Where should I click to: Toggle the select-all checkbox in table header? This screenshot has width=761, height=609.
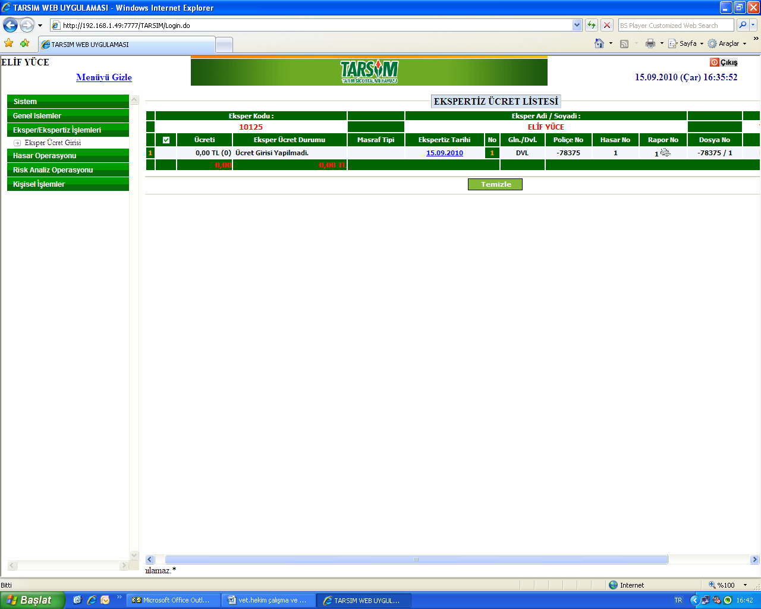point(166,140)
